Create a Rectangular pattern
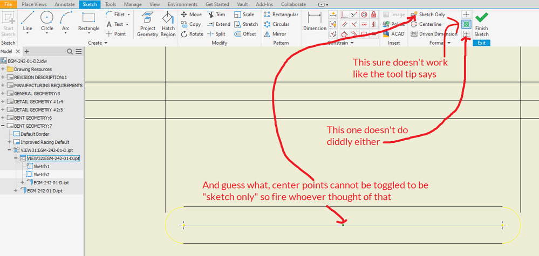539x256 pixels. 281,15
